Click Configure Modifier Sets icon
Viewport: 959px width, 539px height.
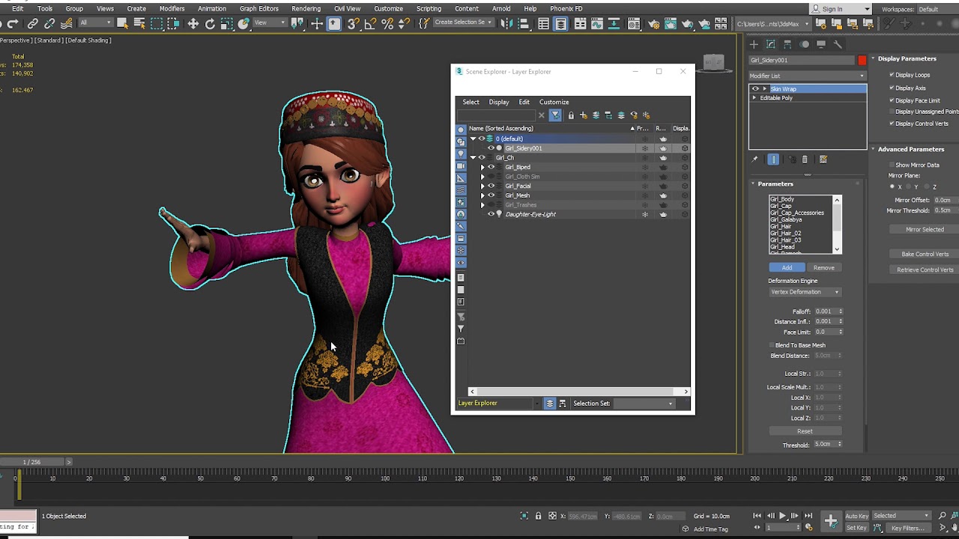coord(823,159)
